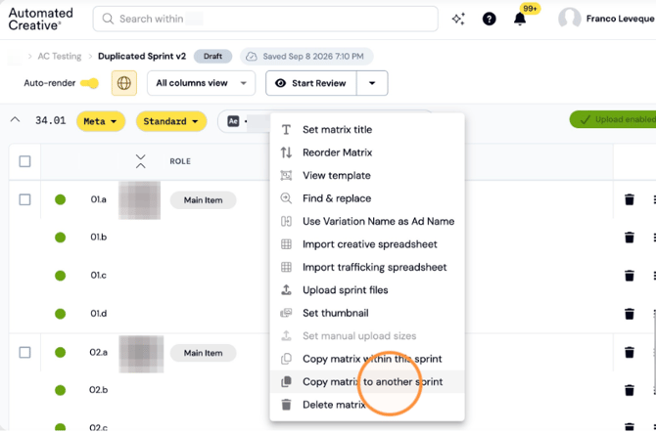This screenshot has width=656, height=433.
Task: Delete row 01.c with trash icon
Action: tap(630, 276)
